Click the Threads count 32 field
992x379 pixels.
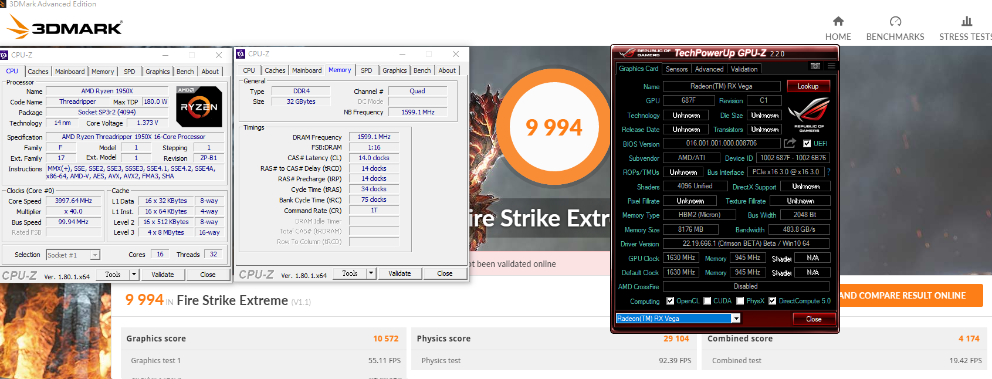214,254
